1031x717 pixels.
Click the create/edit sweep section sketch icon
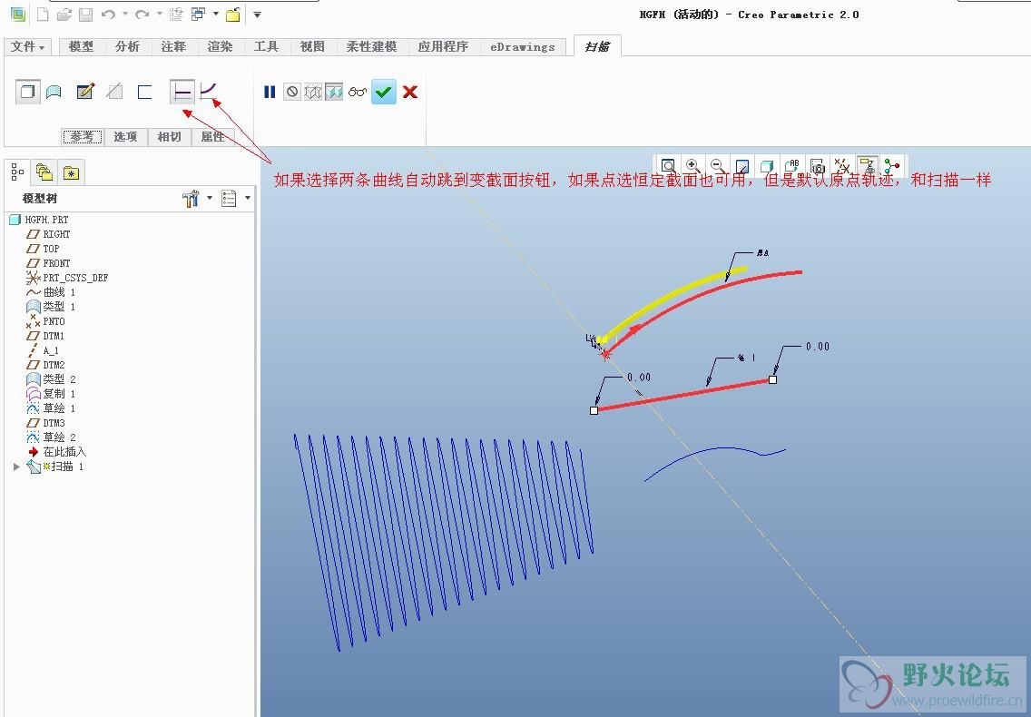[85, 92]
